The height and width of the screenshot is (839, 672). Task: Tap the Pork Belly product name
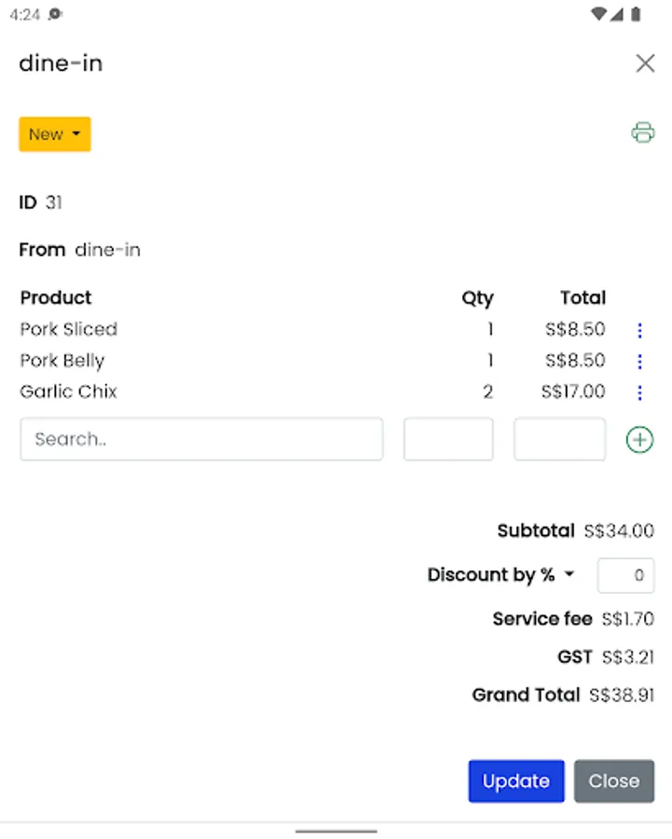coord(62,361)
